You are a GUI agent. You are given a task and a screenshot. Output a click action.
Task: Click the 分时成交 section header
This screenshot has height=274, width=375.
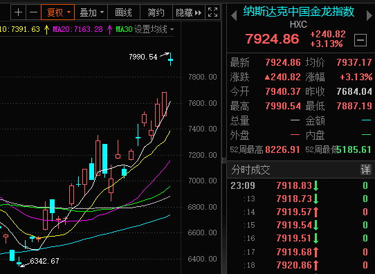(250, 170)
